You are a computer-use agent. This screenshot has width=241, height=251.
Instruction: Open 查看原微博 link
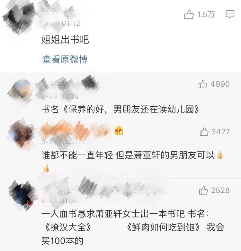coord(65,59)
